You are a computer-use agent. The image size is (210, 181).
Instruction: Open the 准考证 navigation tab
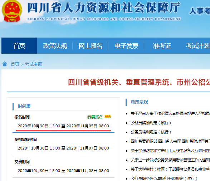(x=162, y=46)
